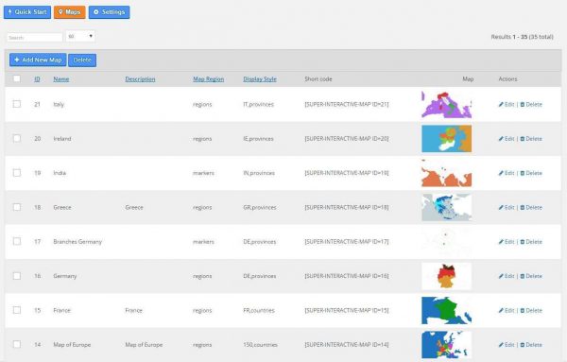Click the Delete button above the table
This screenshot has height=362, width=567.
point(82,60)
